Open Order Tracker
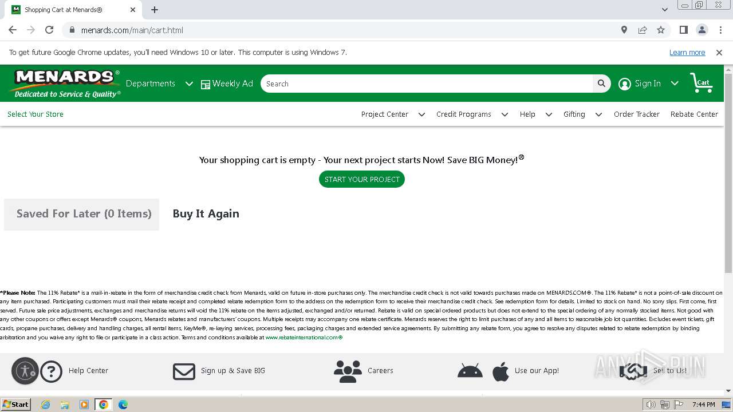This screenshot has width=733, height=412. (637, 114)
